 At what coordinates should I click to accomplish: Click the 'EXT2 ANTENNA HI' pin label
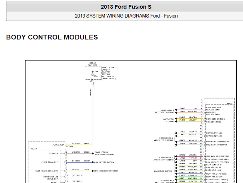[214, 133]
